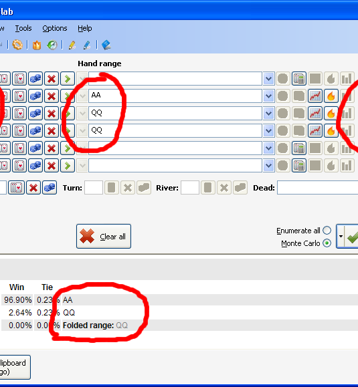
Task: Click the yellow pencil toolbar icon
Action: 72,45
